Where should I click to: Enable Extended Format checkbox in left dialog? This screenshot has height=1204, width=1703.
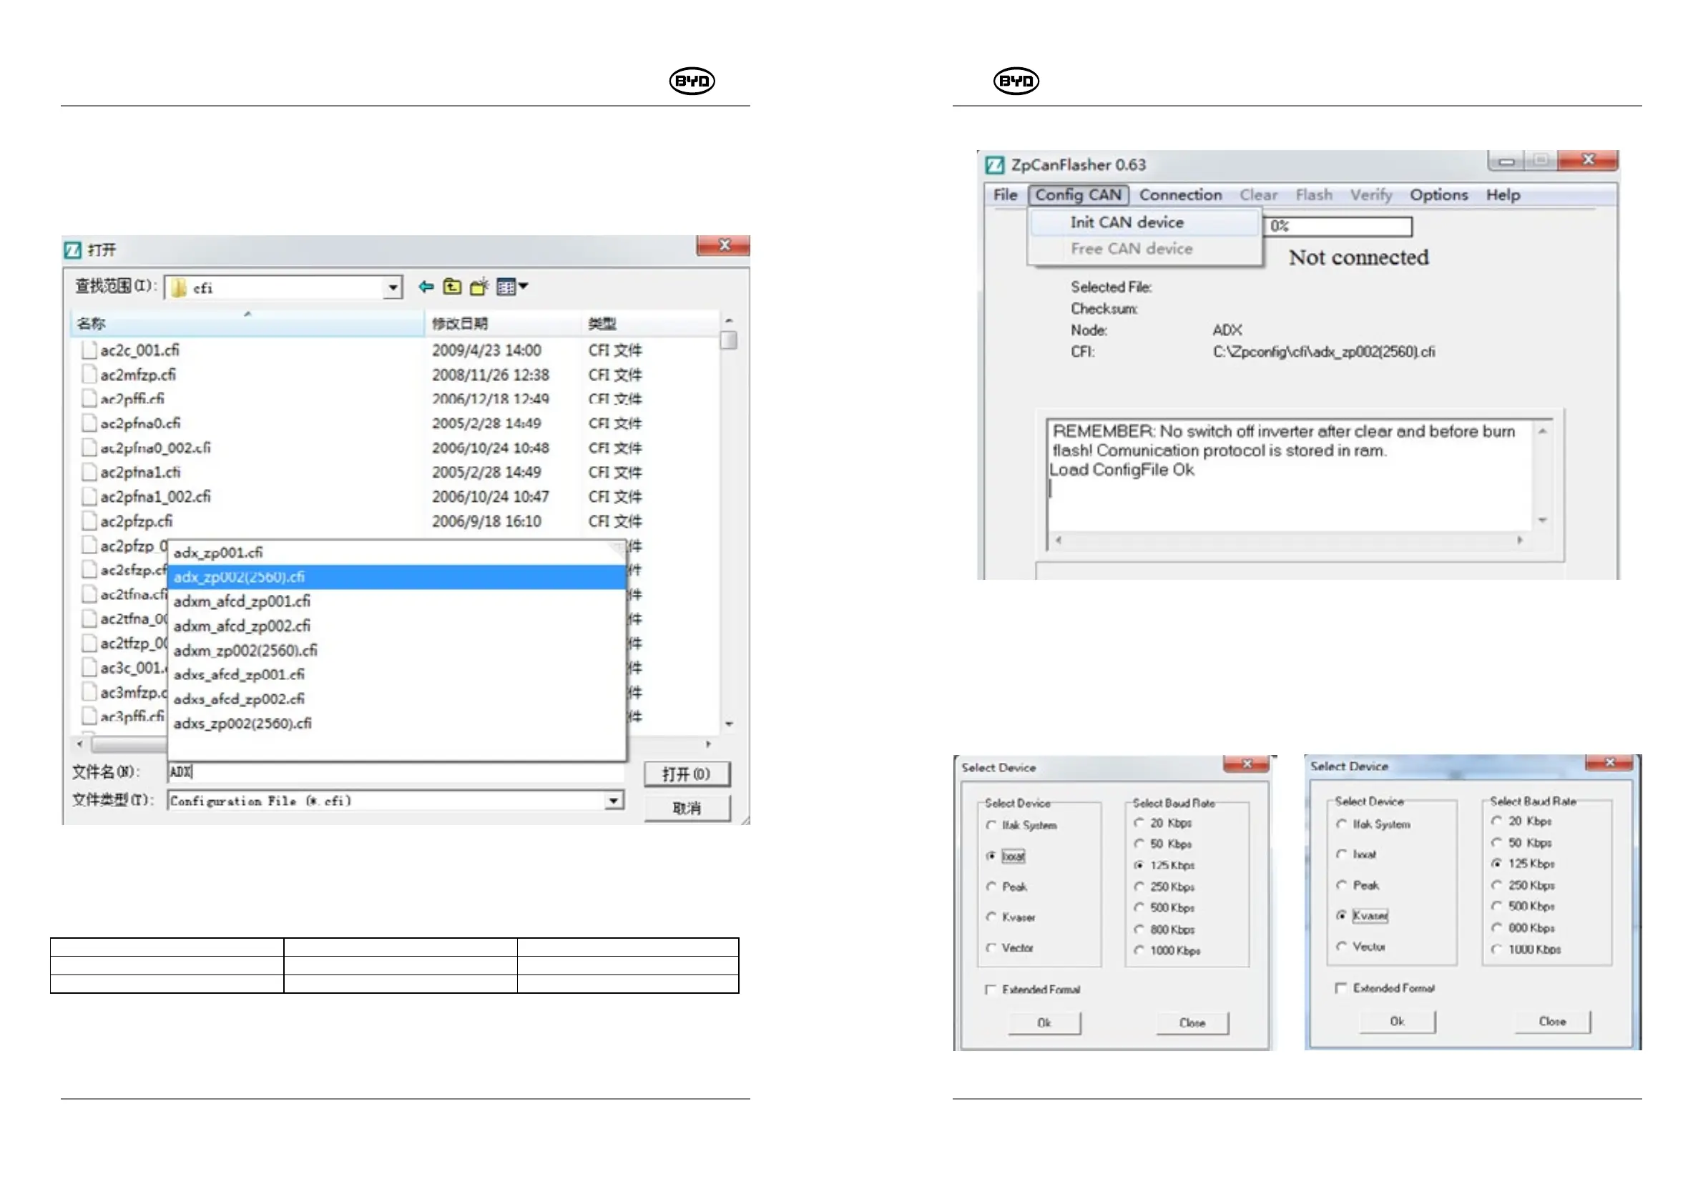click(991, 990)
